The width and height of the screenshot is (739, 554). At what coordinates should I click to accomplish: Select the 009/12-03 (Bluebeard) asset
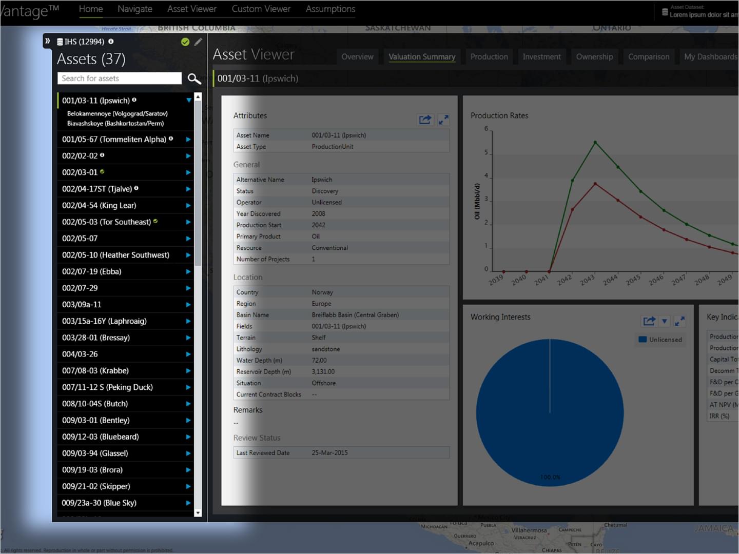pos(101,437)
